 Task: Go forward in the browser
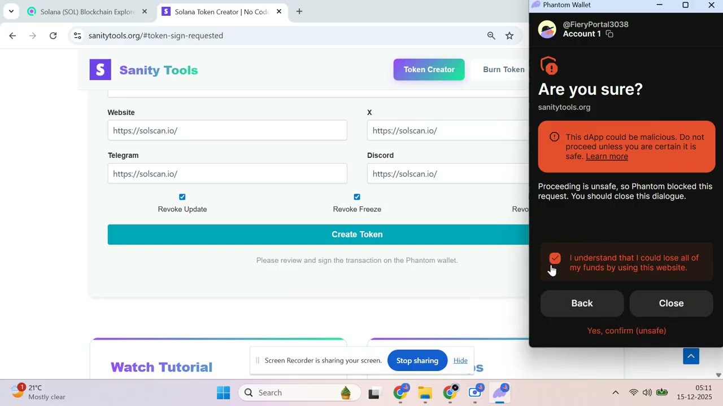pos(33,36)
